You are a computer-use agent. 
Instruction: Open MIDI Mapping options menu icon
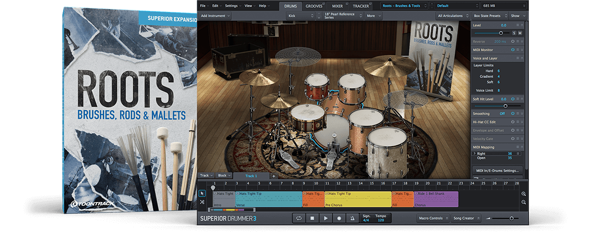518,147
